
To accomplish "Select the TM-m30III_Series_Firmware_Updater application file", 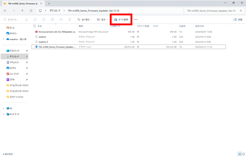I will point(129,47).
